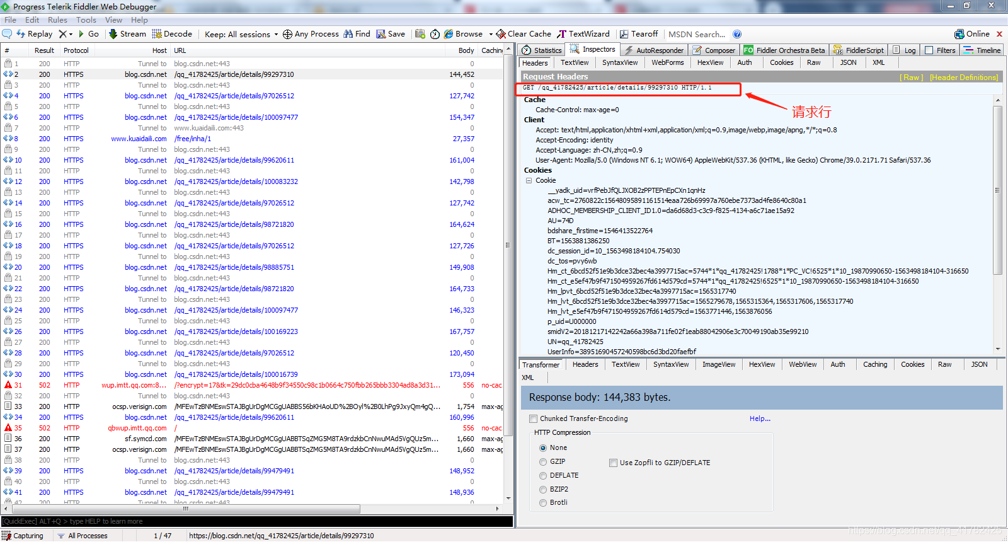Select Brotli compression option
This screenshot has width=1008, height=542.
coord(543,503)
